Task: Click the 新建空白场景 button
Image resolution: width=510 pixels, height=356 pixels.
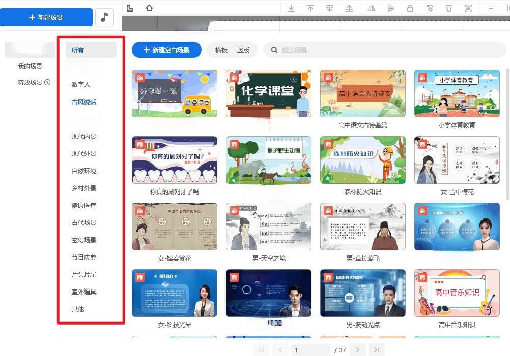Action: [x=166, y=50]
